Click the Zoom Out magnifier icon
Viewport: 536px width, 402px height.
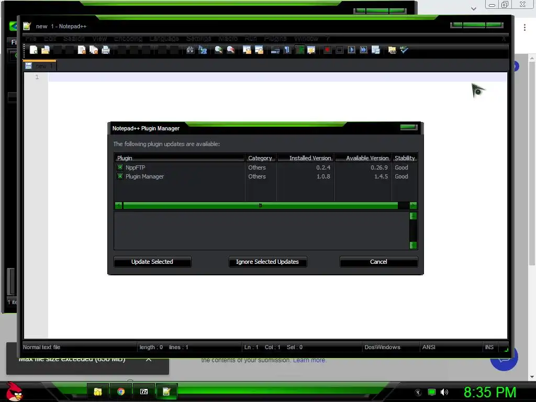[x=231, y=50]
